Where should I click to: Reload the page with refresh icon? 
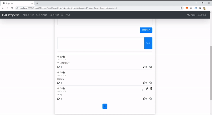click(12, 8)
